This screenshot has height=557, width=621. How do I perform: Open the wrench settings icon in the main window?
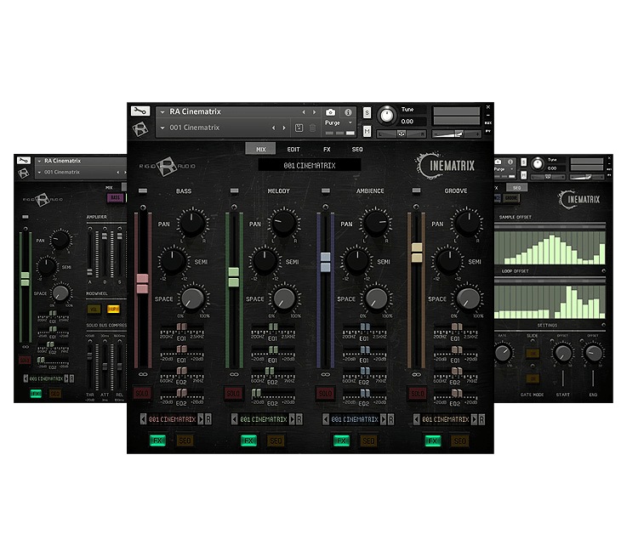coord(140,111)
